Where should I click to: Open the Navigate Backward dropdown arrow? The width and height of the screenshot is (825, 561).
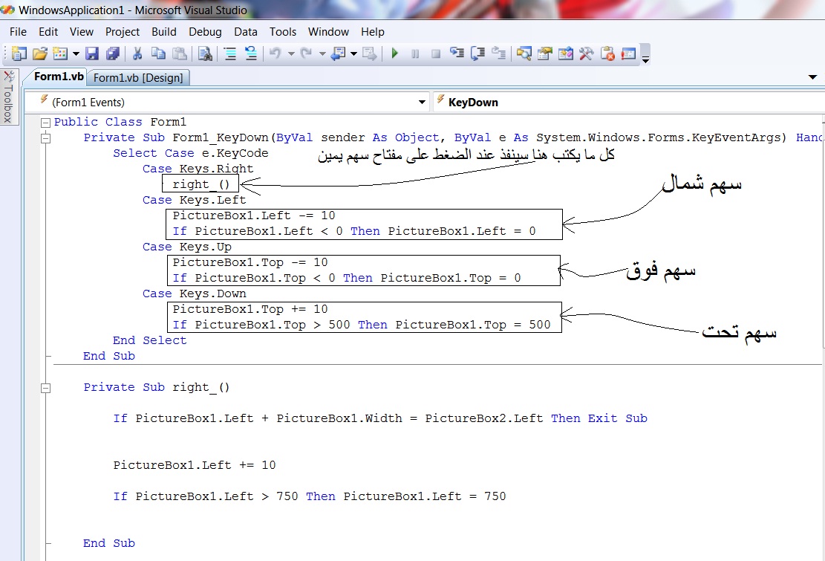tap(353, 53)
